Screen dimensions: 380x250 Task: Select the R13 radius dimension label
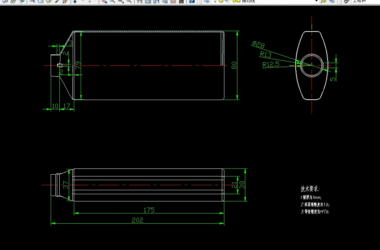click(266, 54)
